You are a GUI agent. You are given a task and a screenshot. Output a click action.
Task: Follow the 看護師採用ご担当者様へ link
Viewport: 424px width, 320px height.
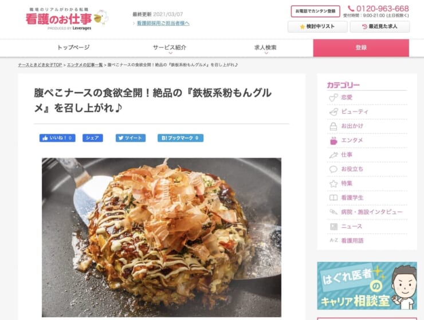point(163,23)
